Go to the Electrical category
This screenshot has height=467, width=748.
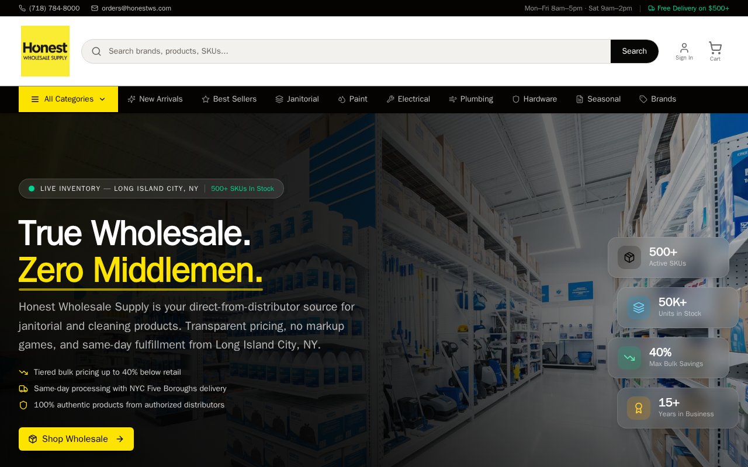coord(408,99)
